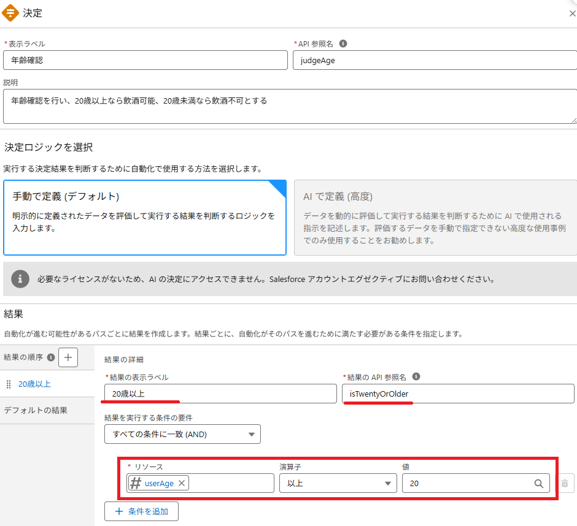Click the orange Decision element icon
Image resolution: width=577 pixels, height=526 pixels.
(x=10, y=13)
